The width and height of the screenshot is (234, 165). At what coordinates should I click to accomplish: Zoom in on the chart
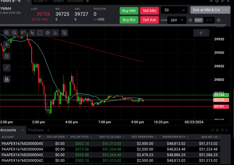(7, 33)
